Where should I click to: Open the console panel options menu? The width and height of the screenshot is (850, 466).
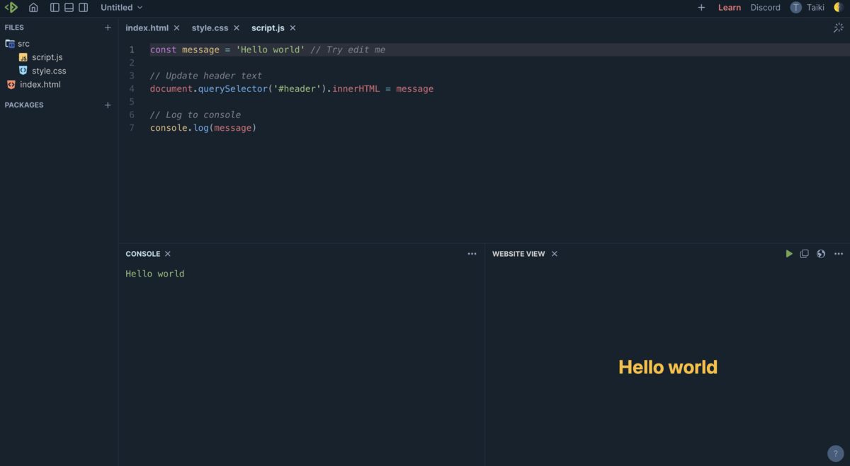click(472, 253)
